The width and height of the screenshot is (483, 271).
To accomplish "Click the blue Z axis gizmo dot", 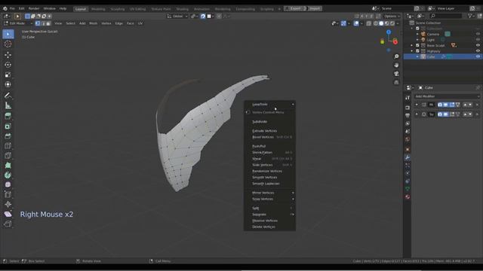I will (389, 32).
